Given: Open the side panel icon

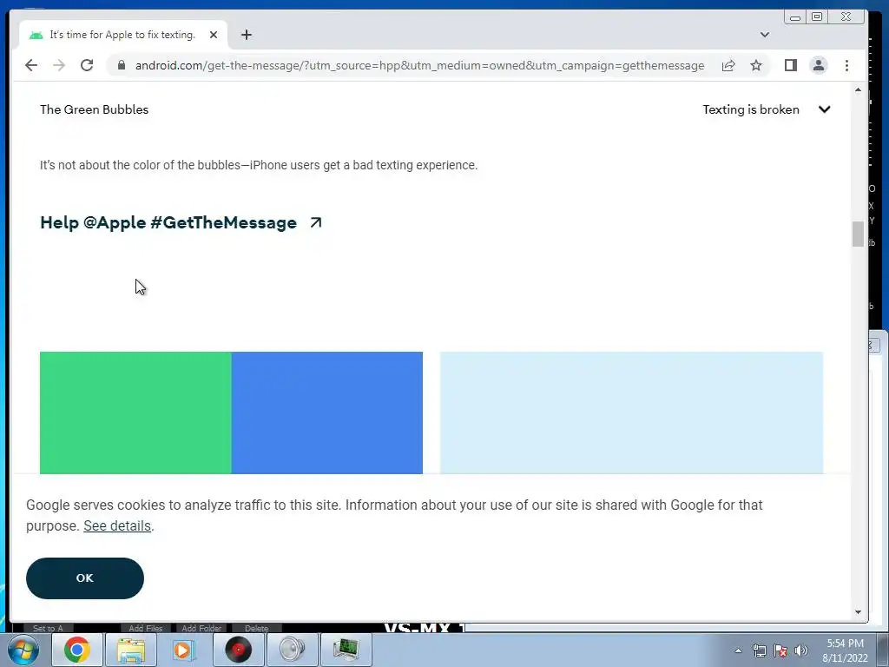Looking at the screenshot, I should [791, 65].
